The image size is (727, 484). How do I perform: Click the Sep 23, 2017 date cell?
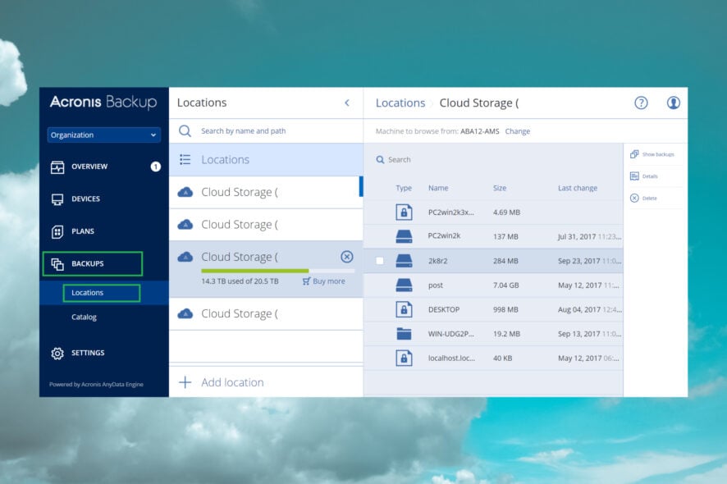pos(589,261)
